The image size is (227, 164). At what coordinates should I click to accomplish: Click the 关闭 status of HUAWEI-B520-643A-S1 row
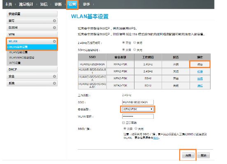[x=176, y=72]
